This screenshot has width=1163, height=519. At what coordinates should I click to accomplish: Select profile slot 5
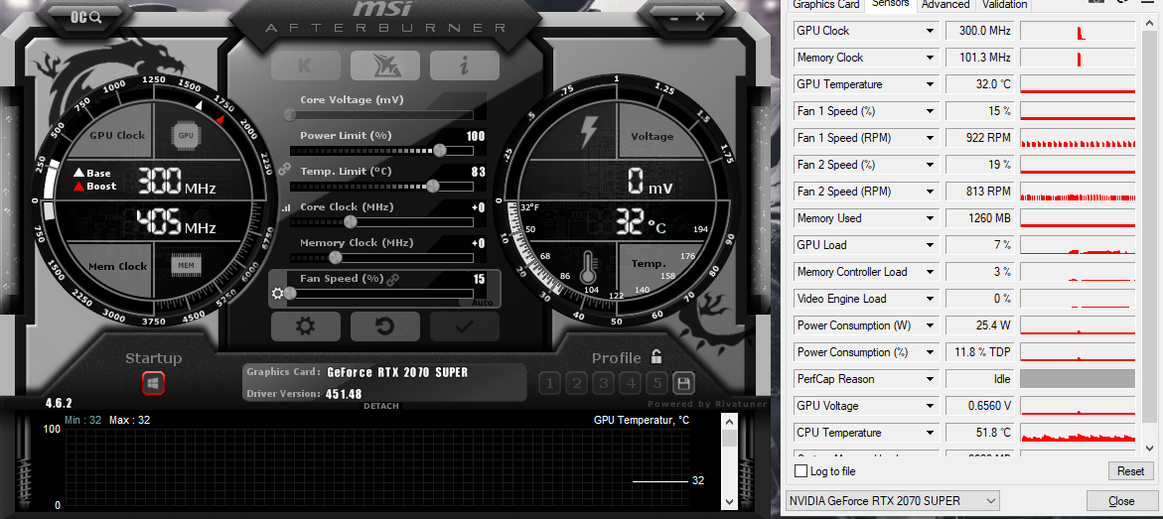click(x=657, y=383)
